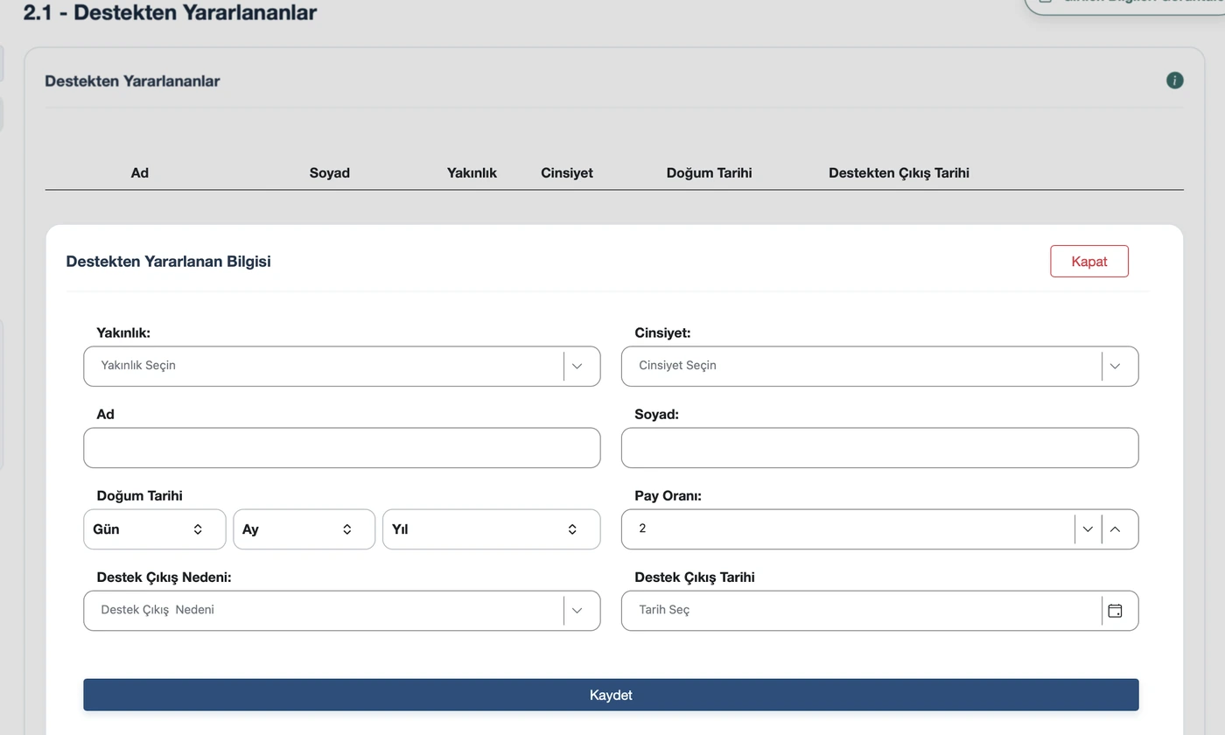Expand the Destek Çıkış Nedeni dropdown
1225x735 pixels.
(x=342, y=611)
